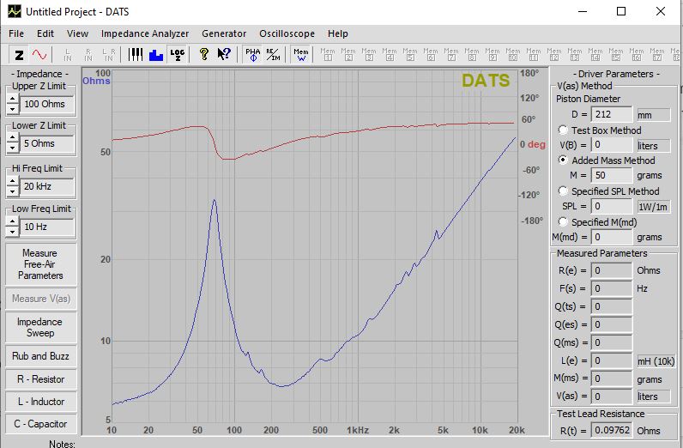This screenshot has height=448, width=683.
Task: Select the Mem 8 memory slot
Action: click(471, 55)
